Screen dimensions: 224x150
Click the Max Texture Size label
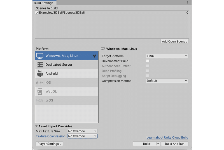[48, 131]
